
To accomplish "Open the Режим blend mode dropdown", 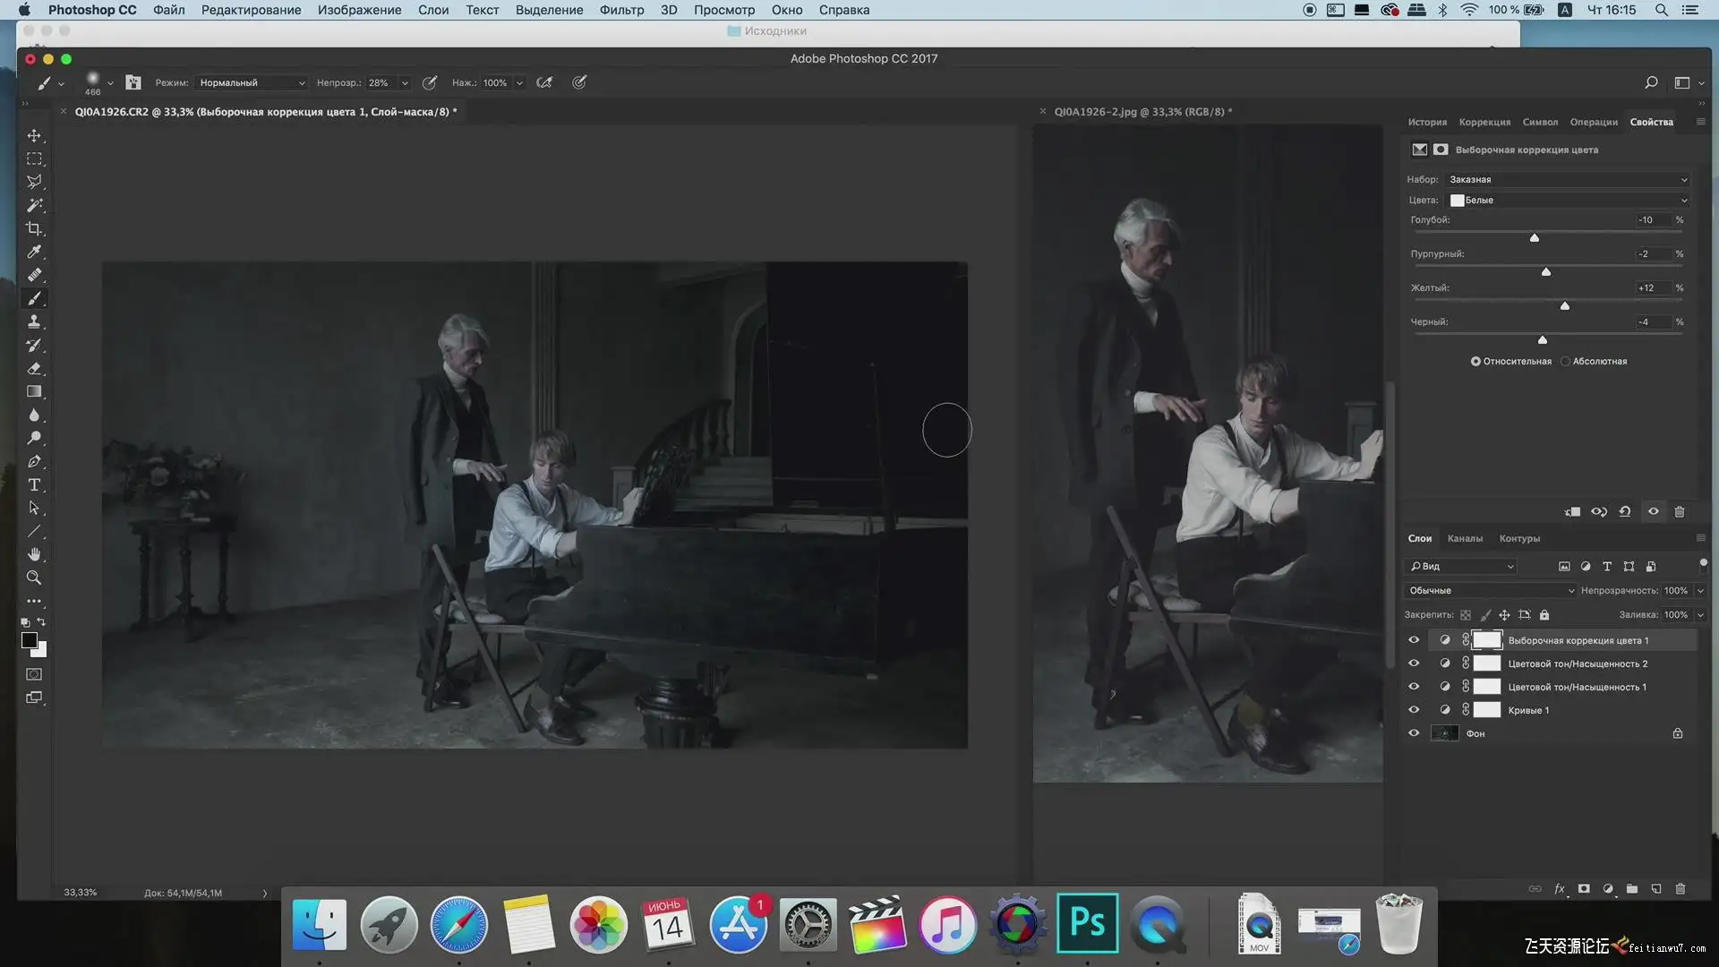I will (252, 82).
